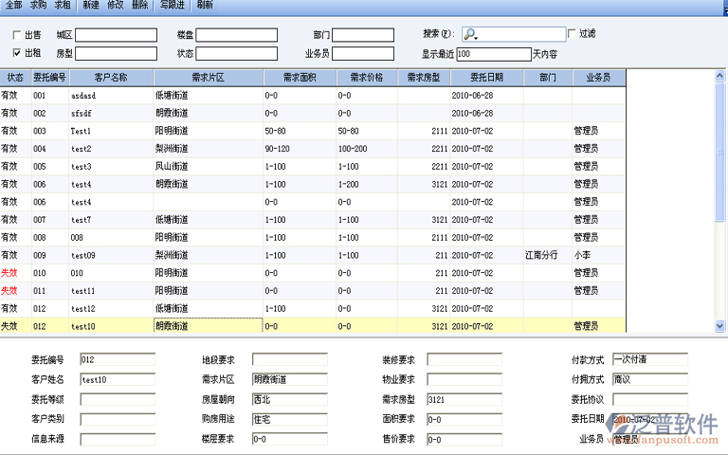
Task: Focus the 显示最近 days input field
Action: 492,54
